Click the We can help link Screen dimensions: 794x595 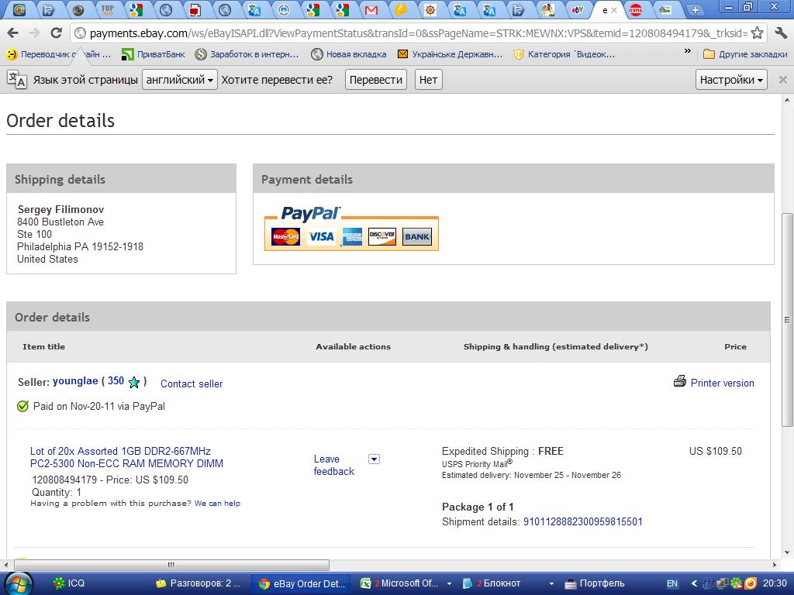coord(217,503)
